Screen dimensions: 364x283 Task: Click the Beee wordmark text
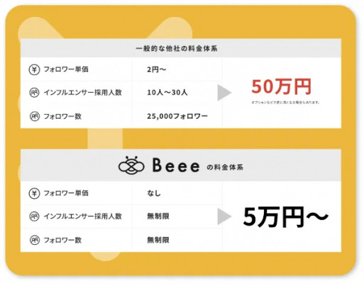pos(176,166)
